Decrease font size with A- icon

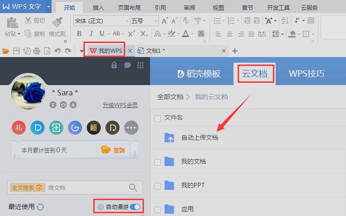point(174,21)
